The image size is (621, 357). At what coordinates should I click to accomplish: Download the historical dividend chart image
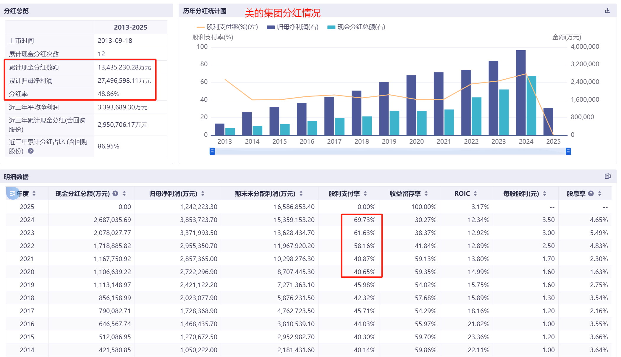click(607, 11)
